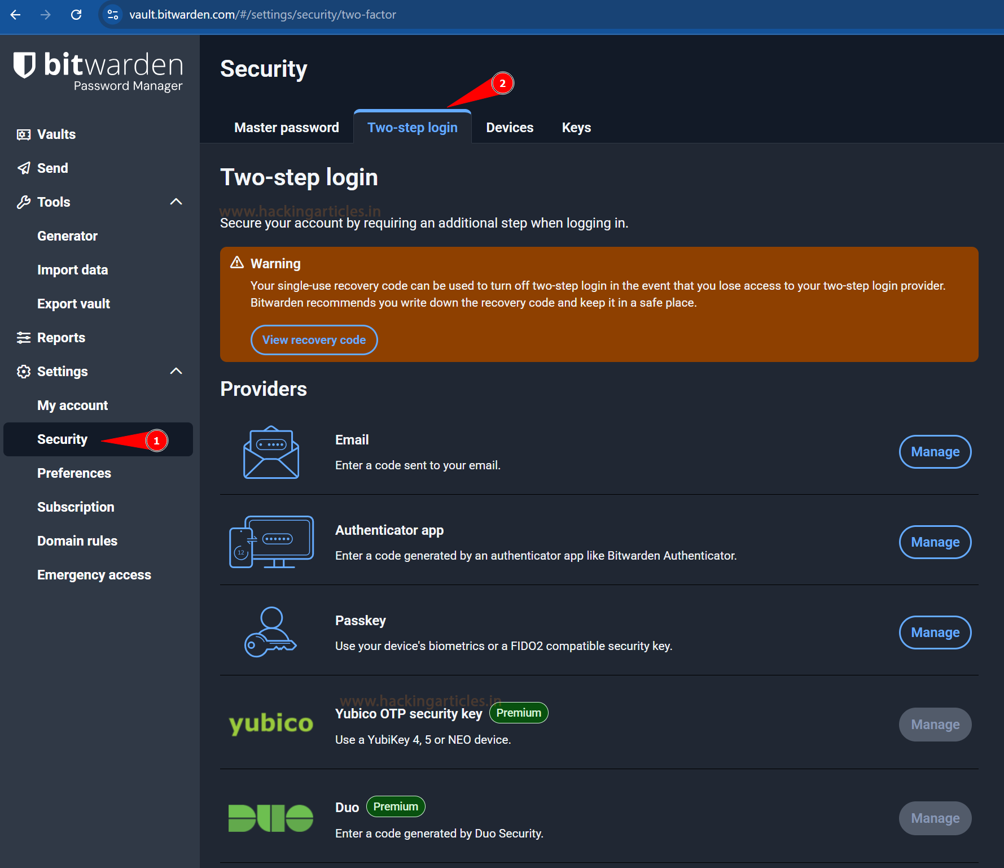1004x868 pixels.
Task: Click the Duo provider title
Action: click(x=347, y=808)
